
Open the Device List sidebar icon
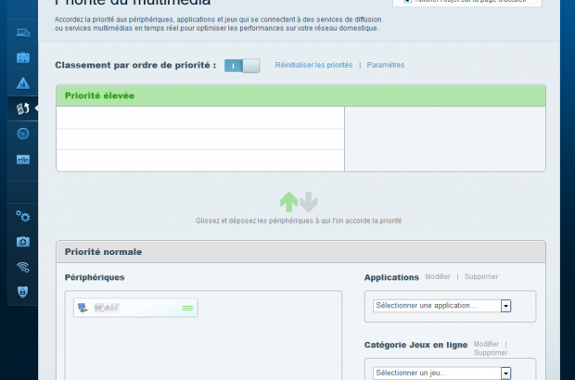click(23, 33)
